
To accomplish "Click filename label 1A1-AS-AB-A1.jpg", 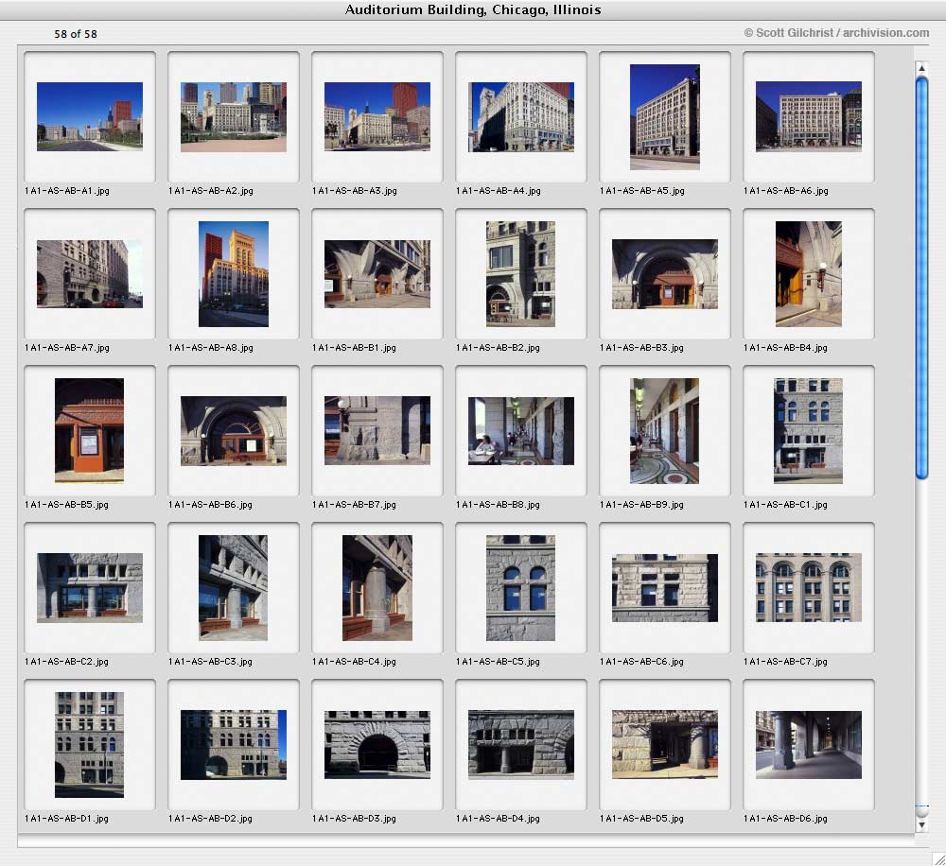I will [x=67, y=191].
